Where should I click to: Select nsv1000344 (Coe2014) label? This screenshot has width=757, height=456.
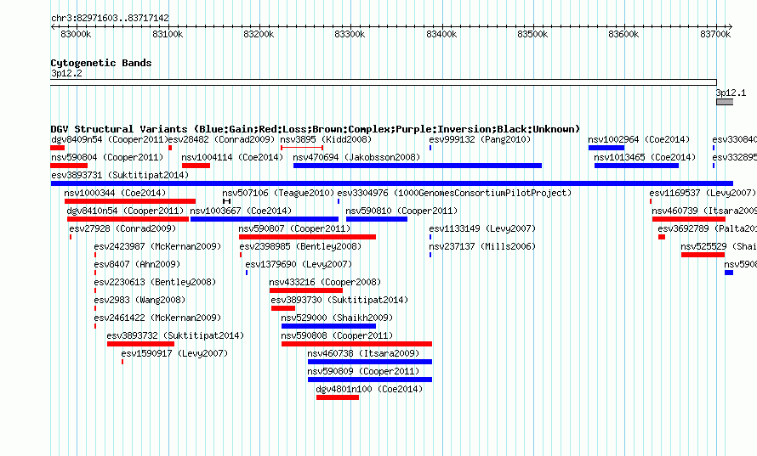(x=115, y=194)
